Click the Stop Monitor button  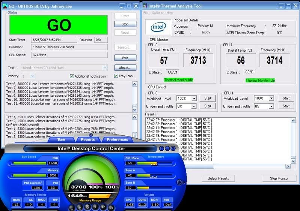pos(279,178)
